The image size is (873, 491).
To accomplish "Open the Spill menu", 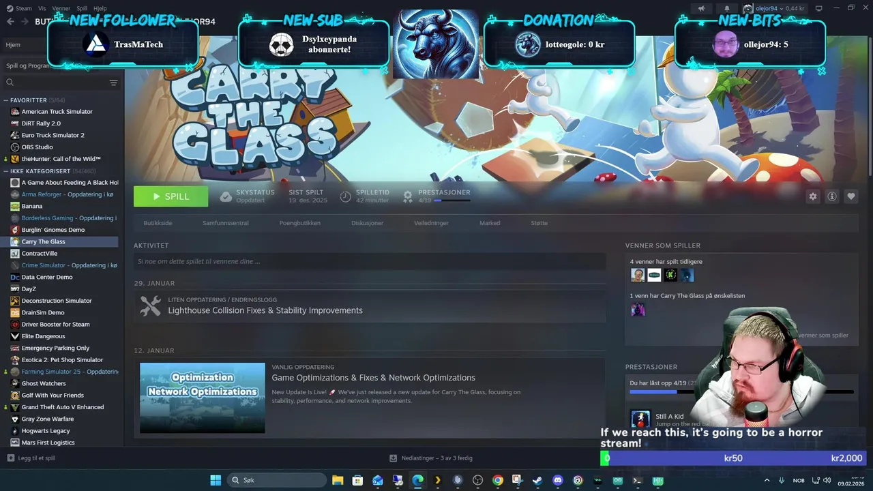I will coord(82,8).
